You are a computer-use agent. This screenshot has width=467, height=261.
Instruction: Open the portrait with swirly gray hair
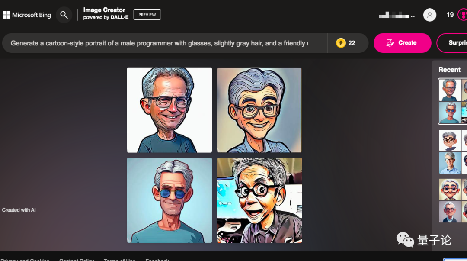tap(259, 110)
